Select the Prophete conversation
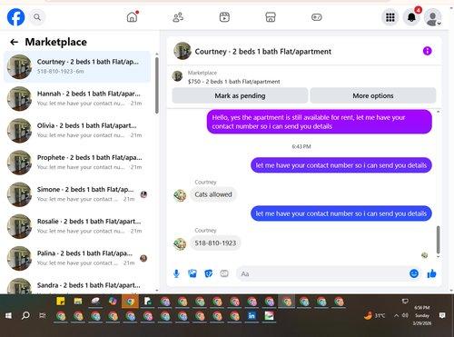This screenshot has width=454, height=337. (77, 163)
